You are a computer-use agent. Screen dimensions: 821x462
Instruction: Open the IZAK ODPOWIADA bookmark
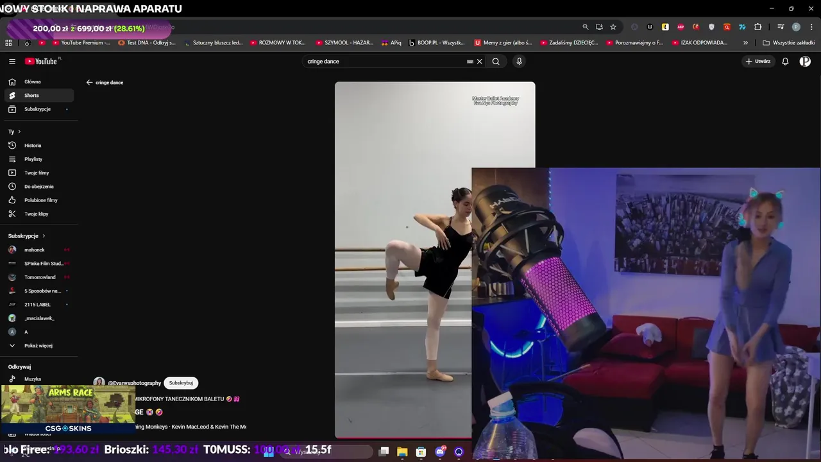[700, 43]
